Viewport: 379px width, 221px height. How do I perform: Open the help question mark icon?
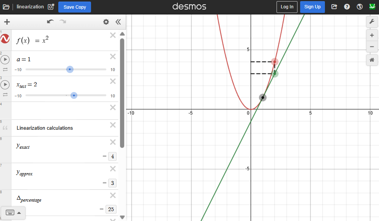(x=347, y=7)
